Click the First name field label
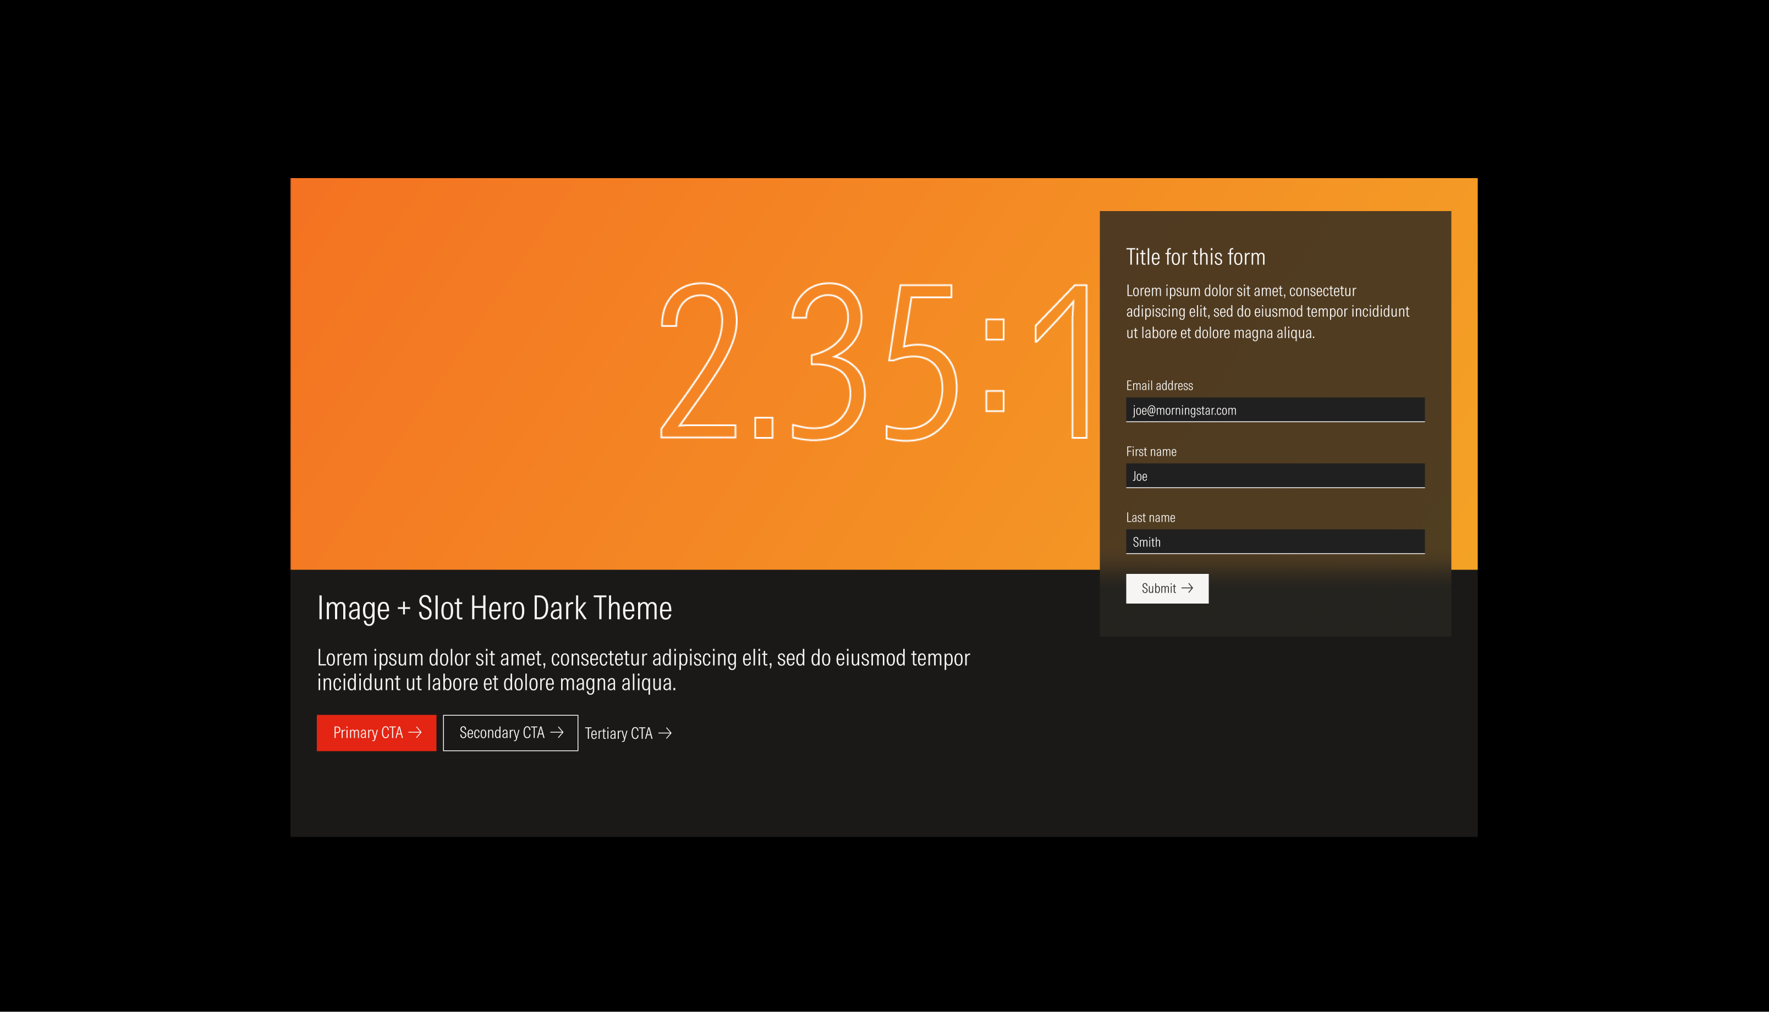The image size is (1769, 1012). (1151, 451)
